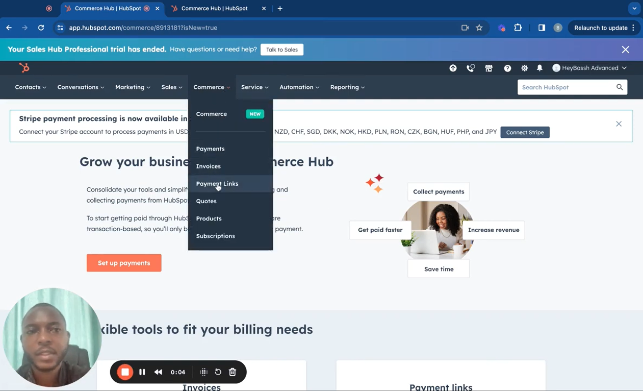This screenshot has height=391, width=643.
Task: Click the browser address bar URL
Action: [x=143, y=28]
